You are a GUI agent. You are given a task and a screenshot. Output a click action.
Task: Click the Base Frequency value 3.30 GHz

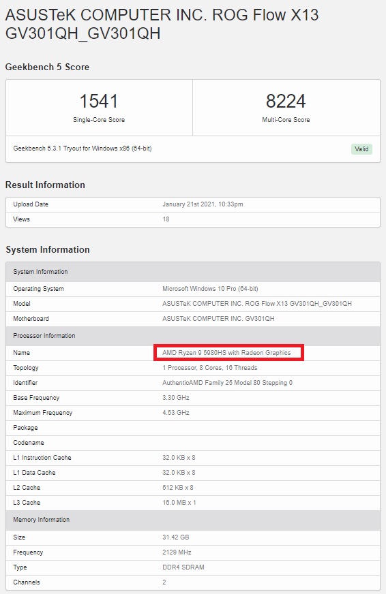(176, 398)
